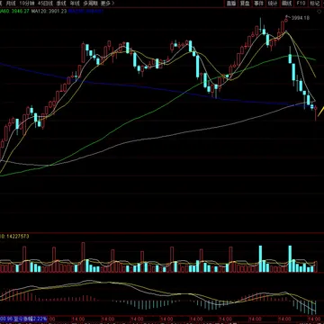Viewport: 324px width, 324px height.
Task: Click the 复盘 replay button
Action: click(245, 4)
